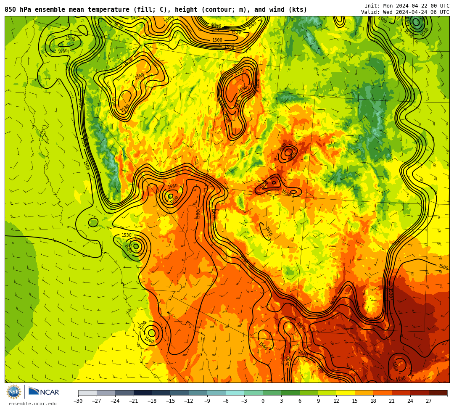The height and width of the screenshot is (409, 454).
Task: Select the 'Valid: Wed 2024-04-24 06 UTC' text
Action: pyautogui.click(x=405, y=12)
